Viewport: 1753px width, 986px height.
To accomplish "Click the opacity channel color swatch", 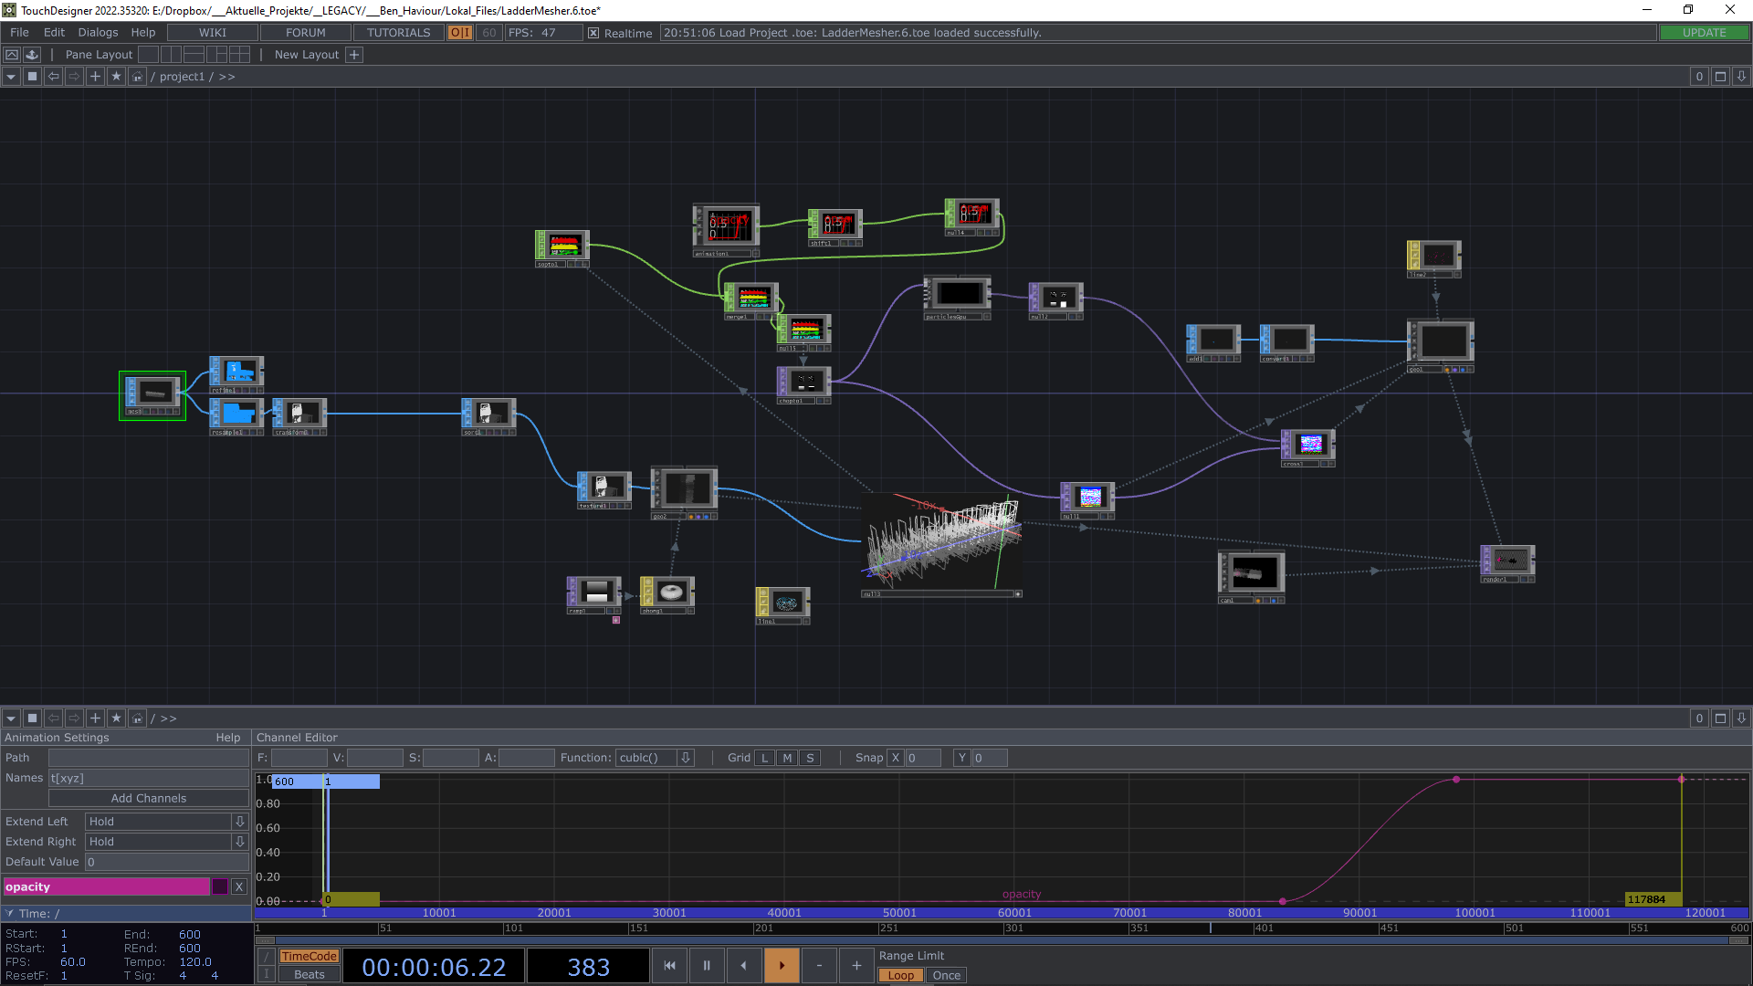I will point(220,886).
